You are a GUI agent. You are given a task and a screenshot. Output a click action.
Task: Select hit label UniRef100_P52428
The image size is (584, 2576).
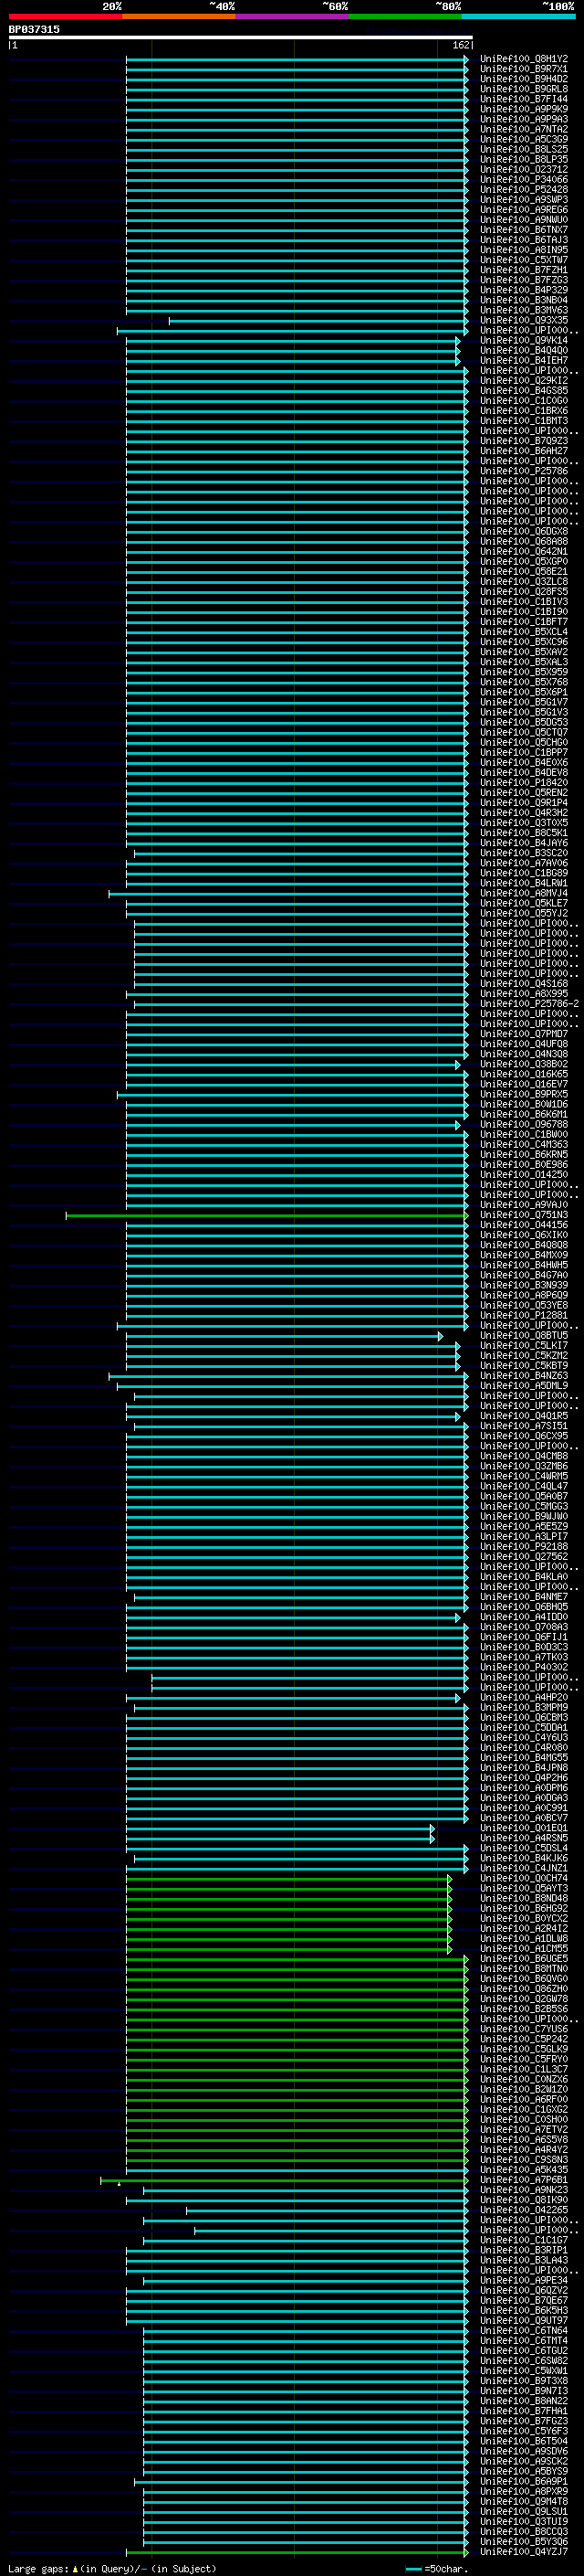click(x=523, y=189)
